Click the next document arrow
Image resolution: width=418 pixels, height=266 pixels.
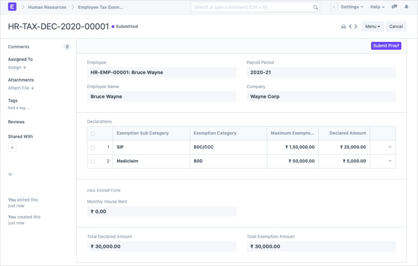pos(356,26)
